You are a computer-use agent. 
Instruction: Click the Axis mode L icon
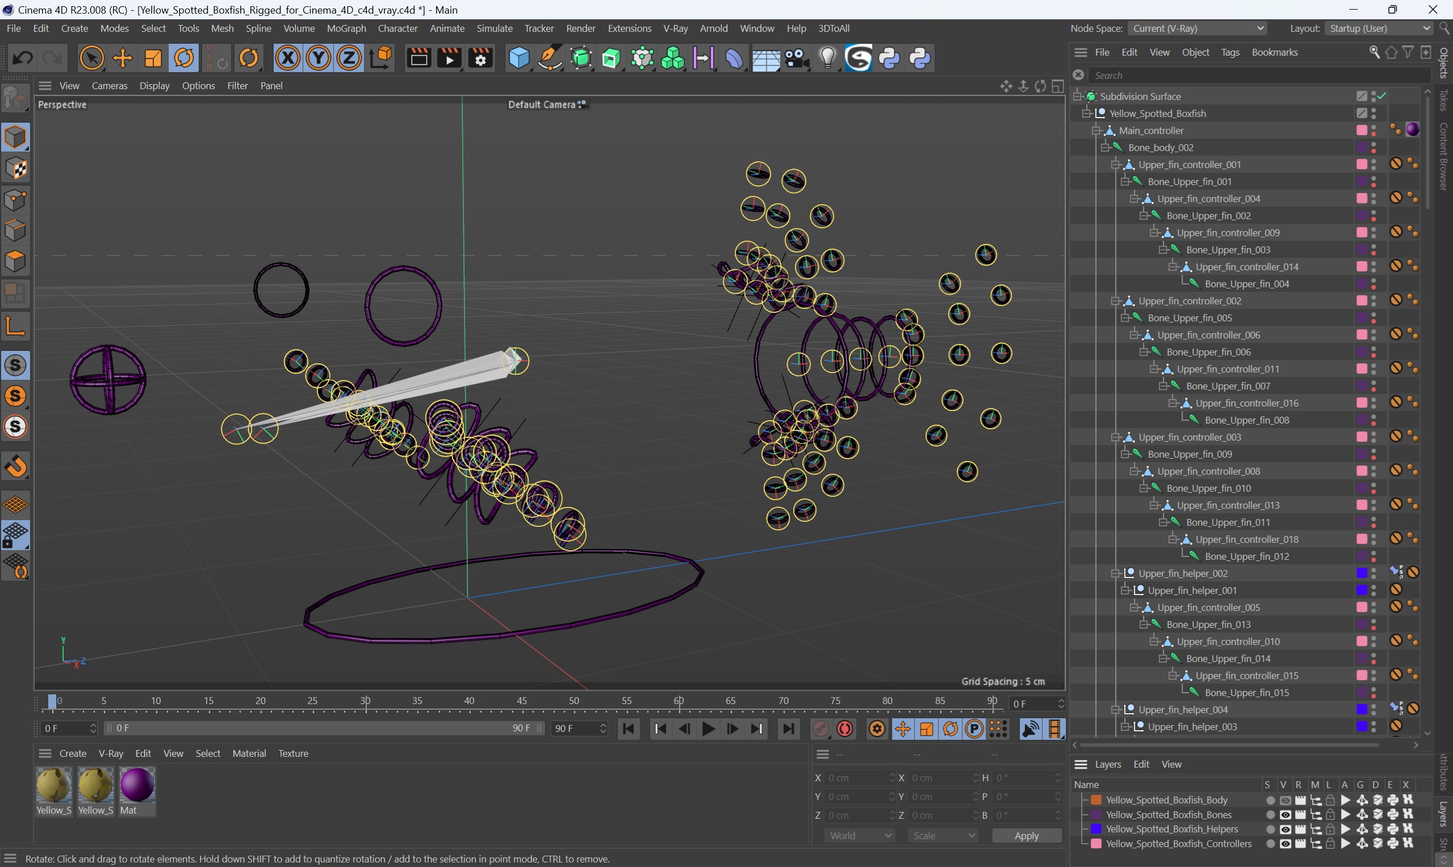15,326
